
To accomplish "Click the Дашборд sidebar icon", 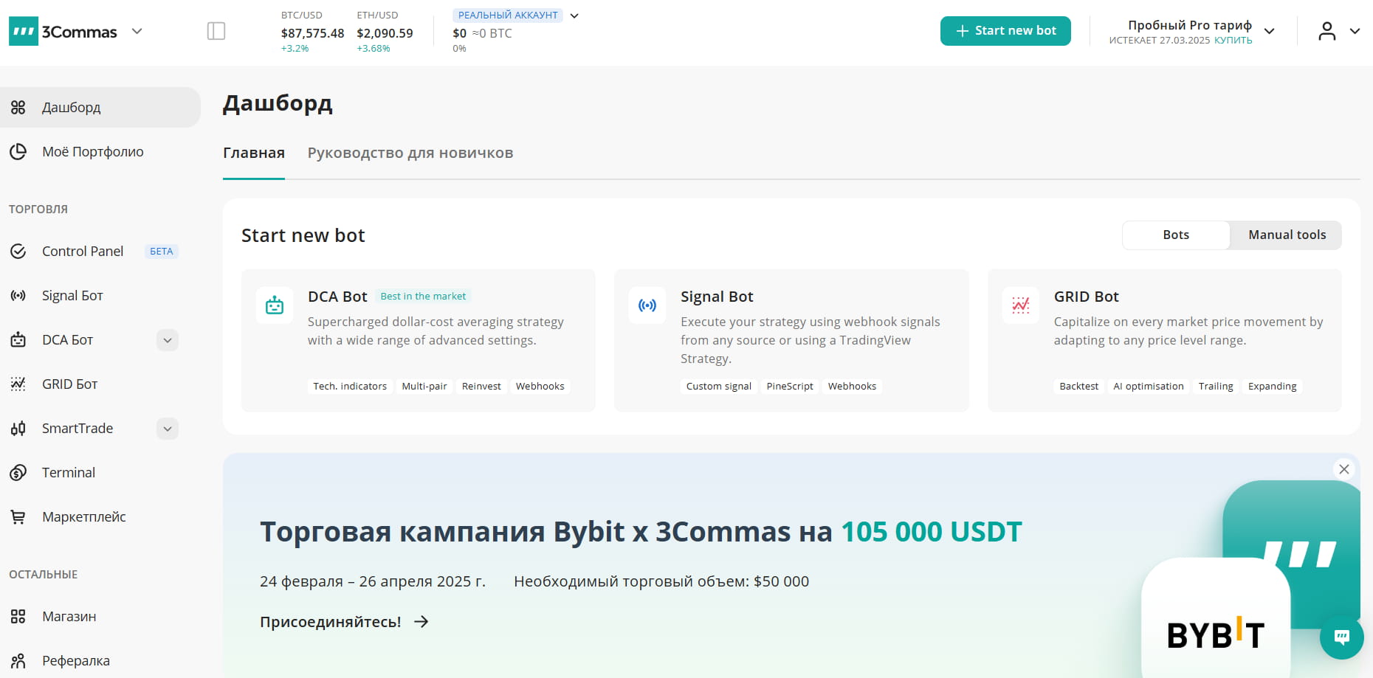I will click(x=18, y=108).
